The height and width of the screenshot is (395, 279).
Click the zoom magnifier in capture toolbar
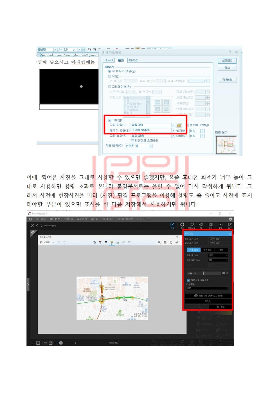tap(159, 242)
